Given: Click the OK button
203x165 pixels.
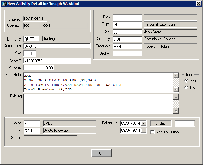Looking at the screenshot, I should tap(101, 153).
